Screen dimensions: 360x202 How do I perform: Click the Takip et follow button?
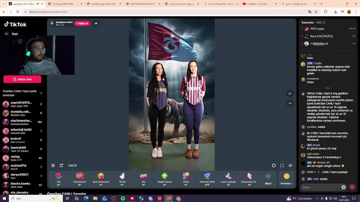[x=82, y=24]
